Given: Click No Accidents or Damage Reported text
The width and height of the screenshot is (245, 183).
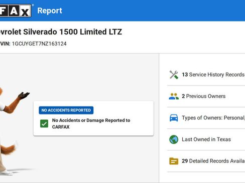Looking at the screenshot, I should click(x=91, y=123).
